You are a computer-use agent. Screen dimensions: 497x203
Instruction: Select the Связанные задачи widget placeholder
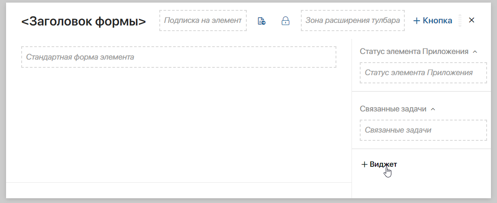coord(423,130)
